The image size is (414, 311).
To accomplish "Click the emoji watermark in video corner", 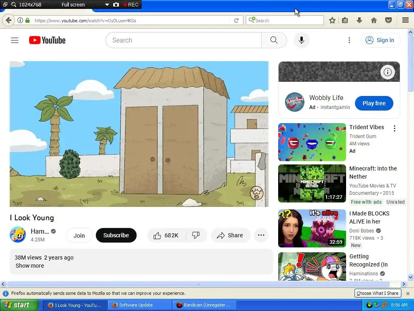I will [x=257, y=193].
